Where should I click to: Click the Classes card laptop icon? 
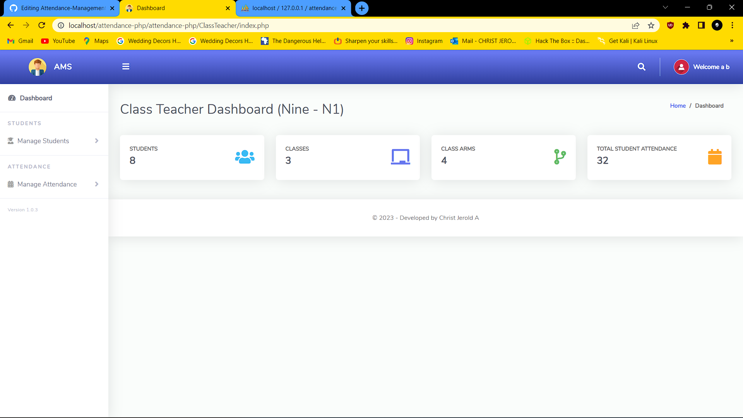[401, 157]
